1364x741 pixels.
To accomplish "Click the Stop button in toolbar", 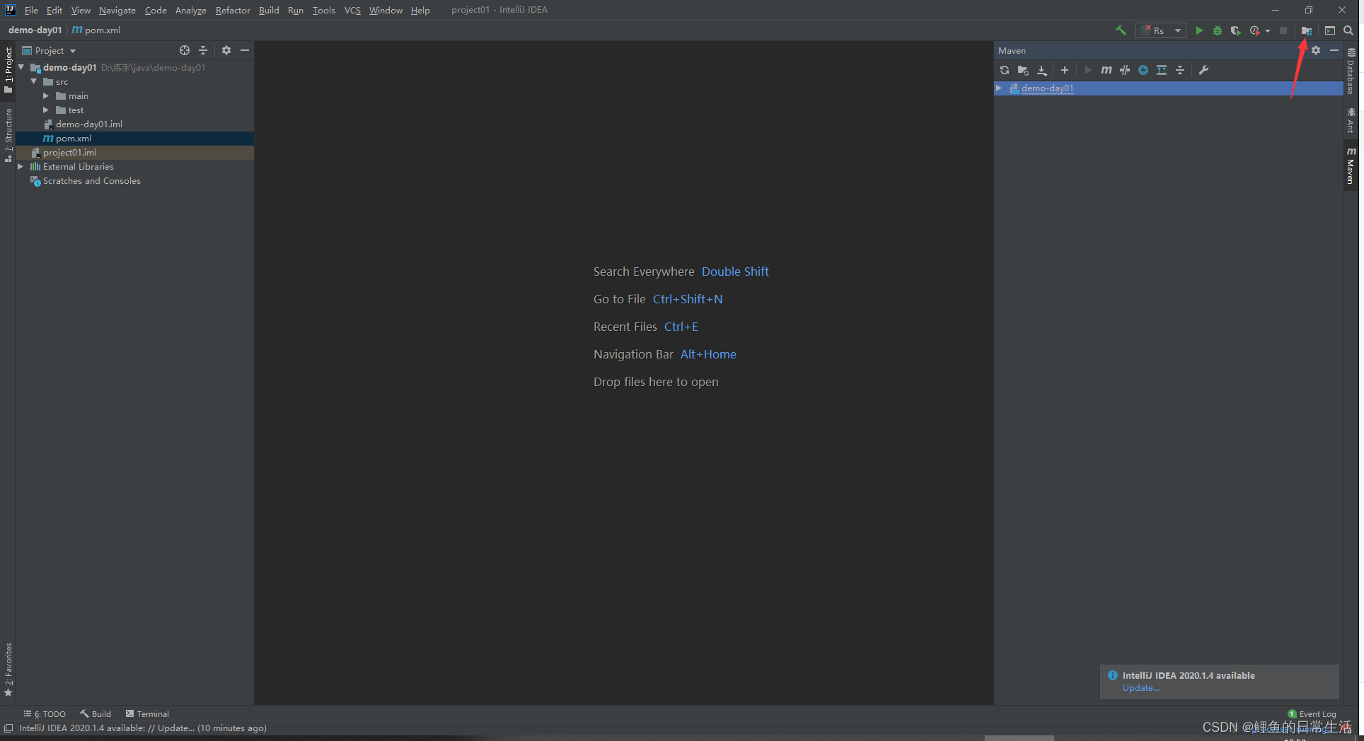I will [x=1283, y=30].
